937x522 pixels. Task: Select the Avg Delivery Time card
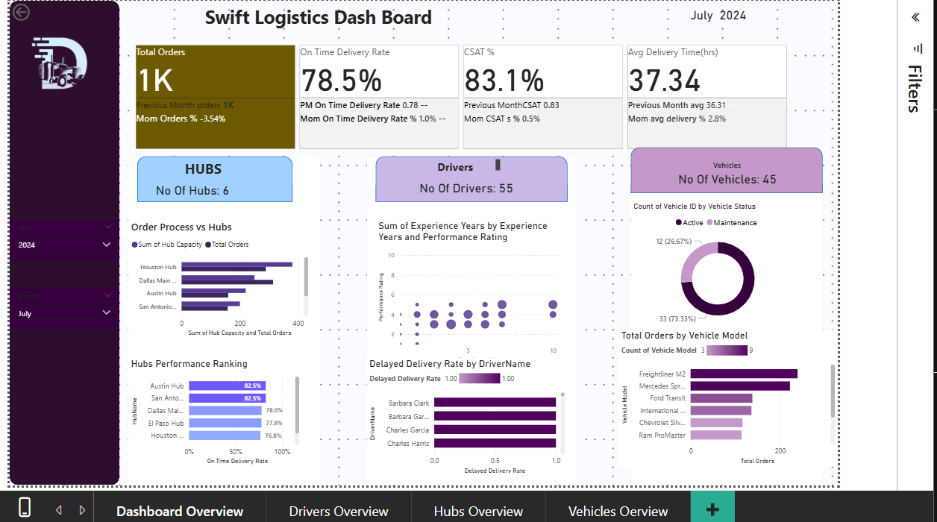(x=706, y=97)
